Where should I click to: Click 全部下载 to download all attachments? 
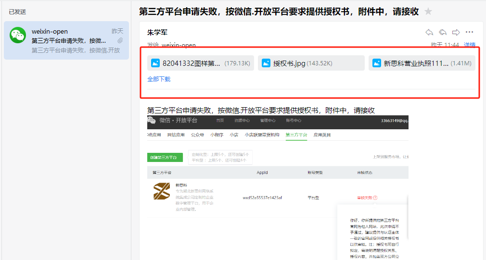pyautogui.click(x=159, y=79)
